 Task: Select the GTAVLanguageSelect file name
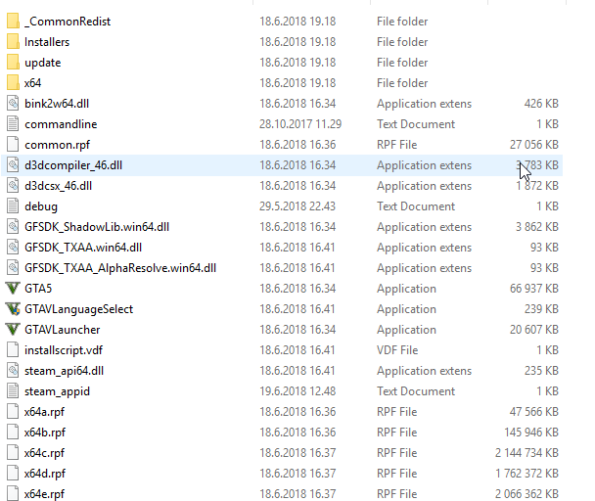[x=78, y=309]
